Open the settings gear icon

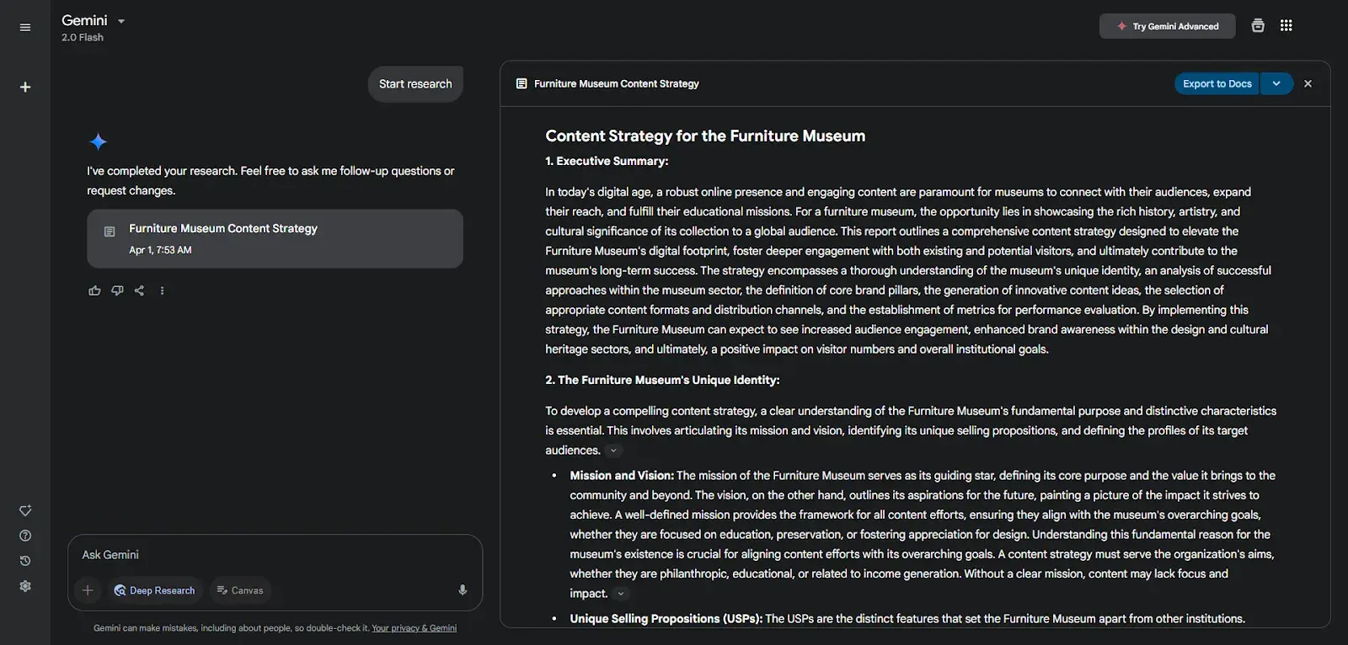click(x=25, y=586)
